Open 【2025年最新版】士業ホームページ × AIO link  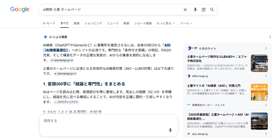click(218, 117)
